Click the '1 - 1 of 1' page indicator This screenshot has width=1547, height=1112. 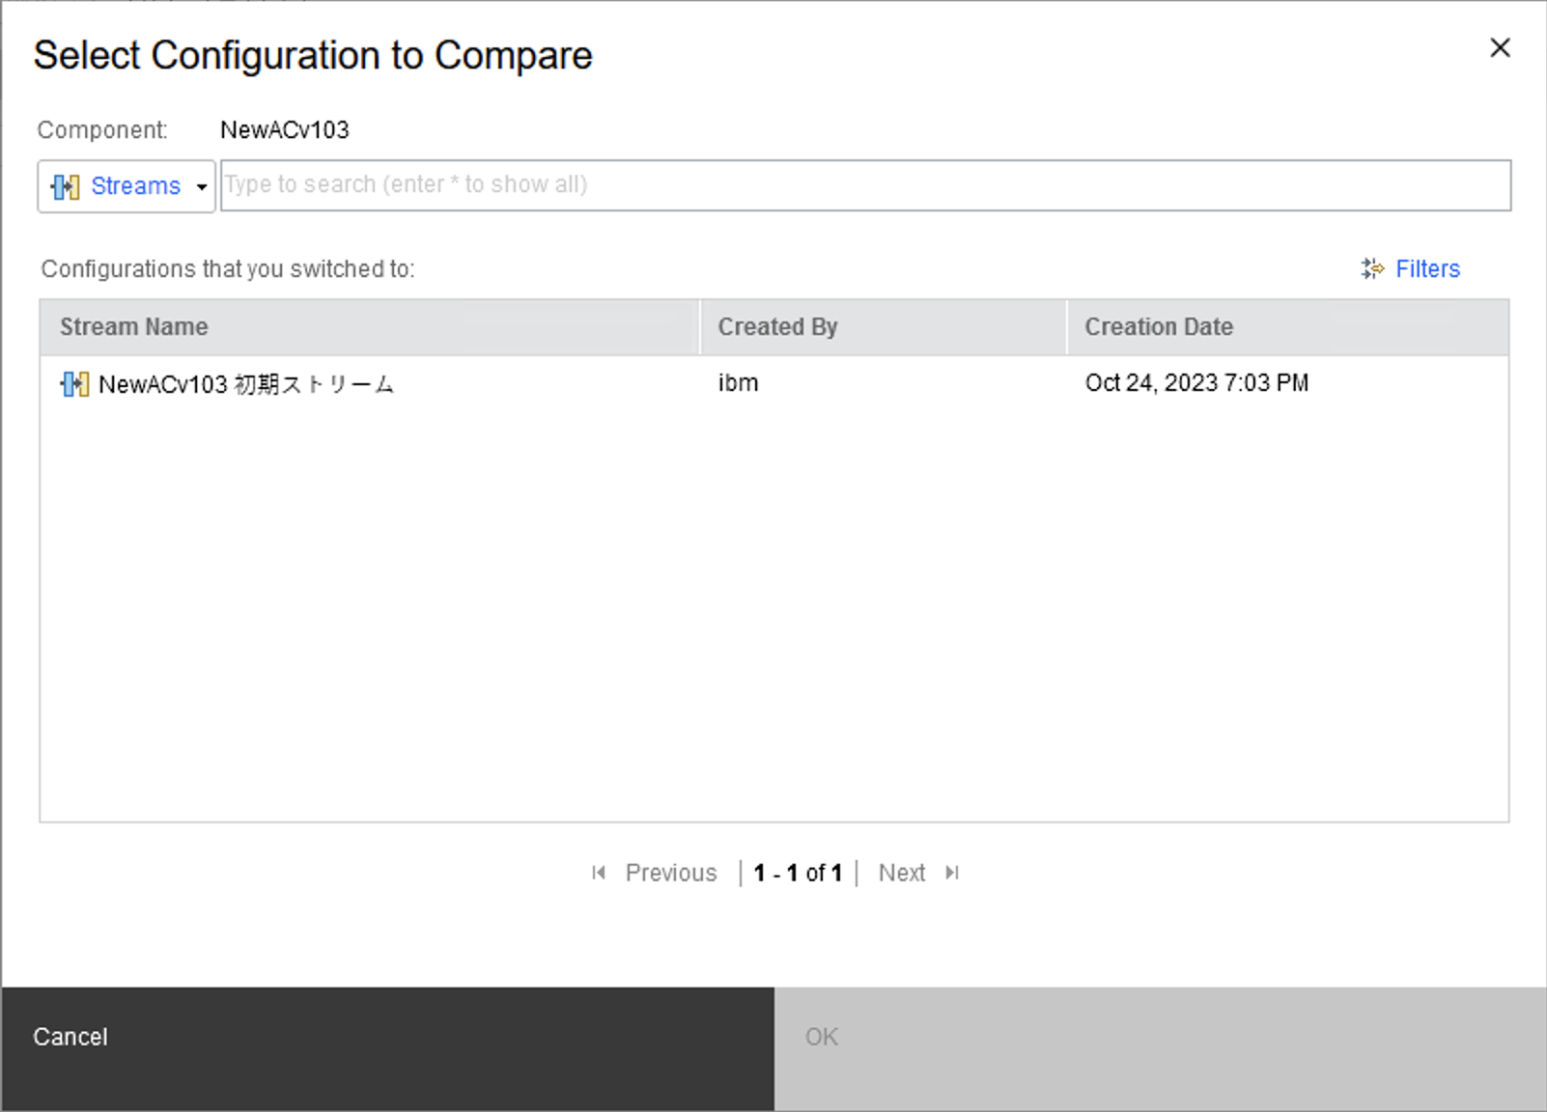tap(798, 873)
